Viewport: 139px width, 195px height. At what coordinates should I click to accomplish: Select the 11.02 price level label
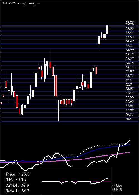pos(130,110)
